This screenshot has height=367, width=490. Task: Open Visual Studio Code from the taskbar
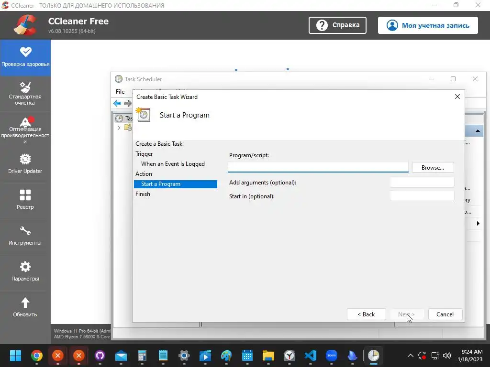(310, 356)
